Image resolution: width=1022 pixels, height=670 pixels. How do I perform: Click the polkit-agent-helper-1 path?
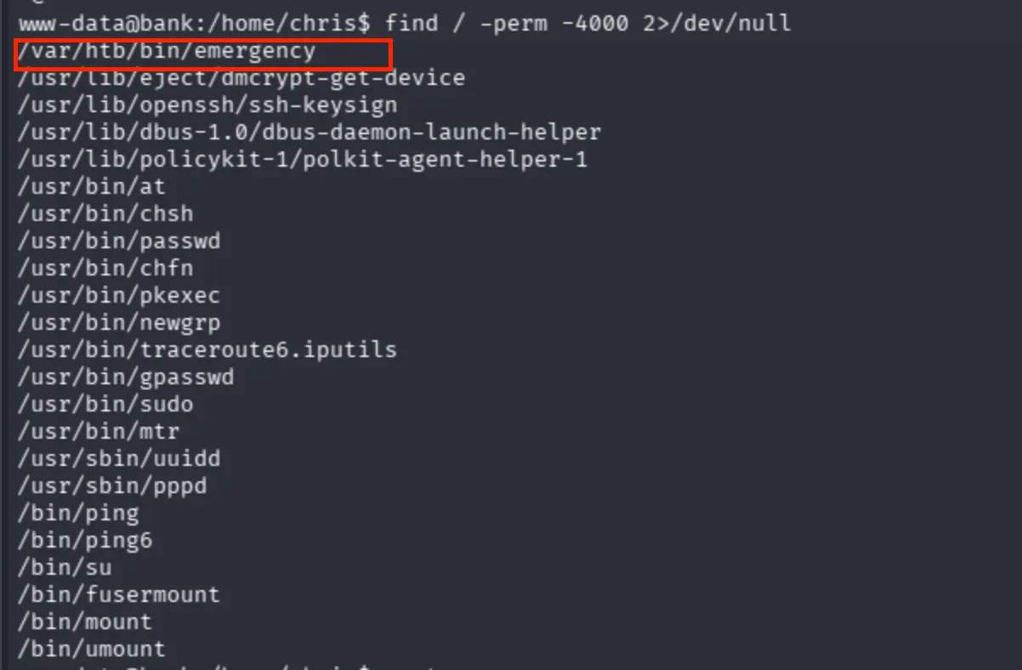tap(303, 159)
